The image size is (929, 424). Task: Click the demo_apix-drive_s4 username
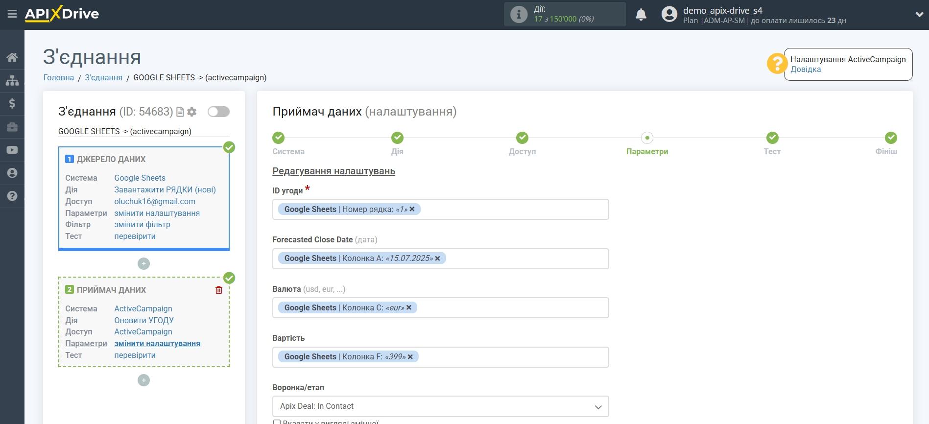[x=723, y=10]
